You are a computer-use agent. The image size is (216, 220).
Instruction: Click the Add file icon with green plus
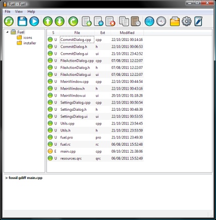(86, 21)
